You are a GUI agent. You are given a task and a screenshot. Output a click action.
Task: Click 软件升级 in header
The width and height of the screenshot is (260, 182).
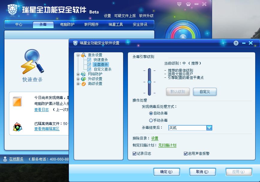tap(146, 16)
